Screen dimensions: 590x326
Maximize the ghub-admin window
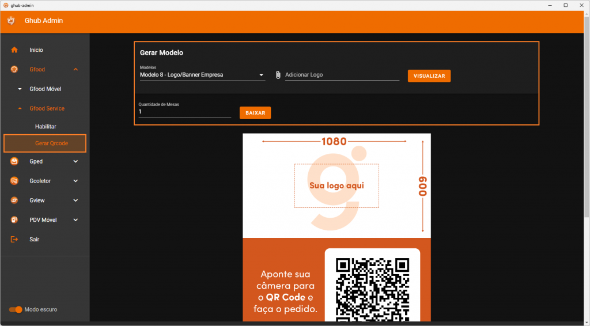[566, 5]
